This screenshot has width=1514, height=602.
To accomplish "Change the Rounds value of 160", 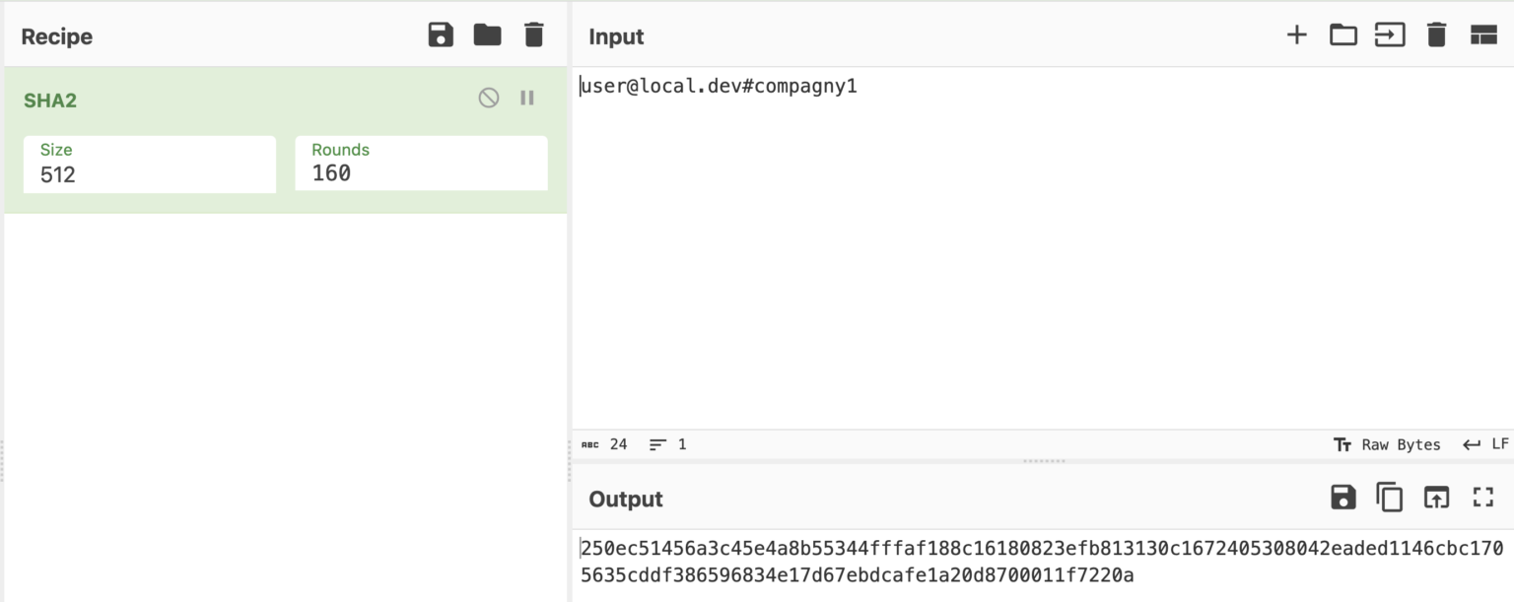I will (x=419, y=174).
